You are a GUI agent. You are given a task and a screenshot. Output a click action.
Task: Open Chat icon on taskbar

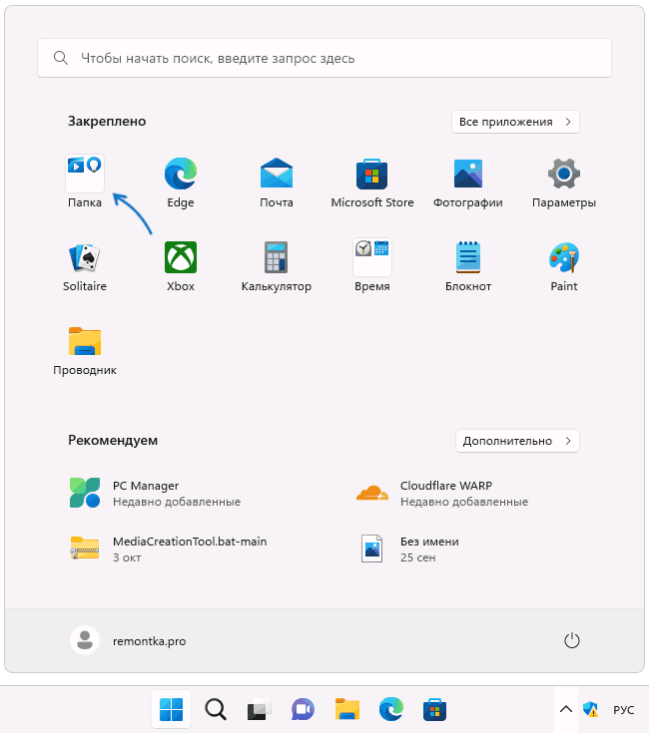[x=303, y=709]
